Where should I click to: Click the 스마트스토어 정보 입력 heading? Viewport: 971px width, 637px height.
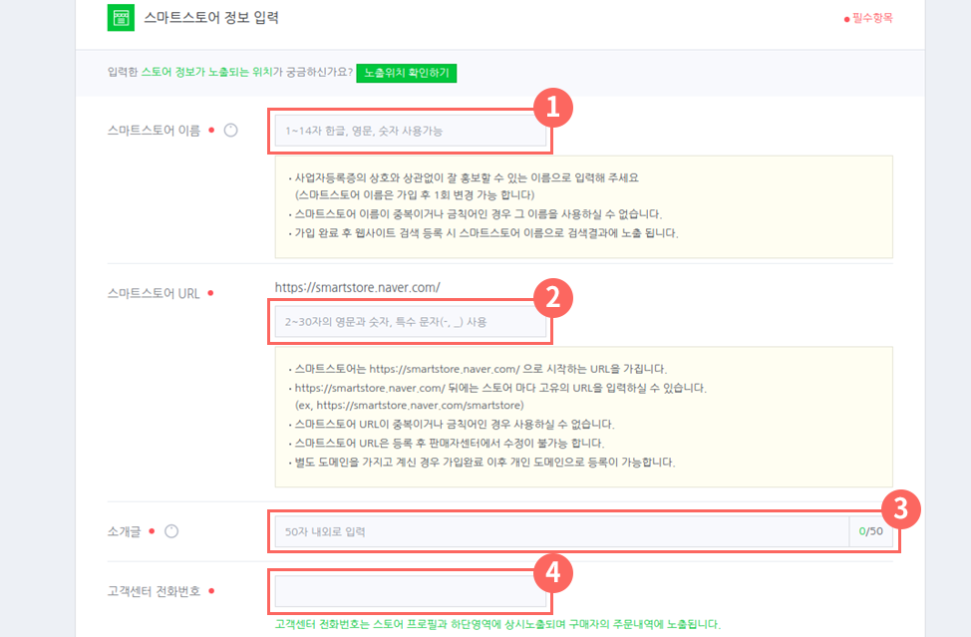pos(211,17)
